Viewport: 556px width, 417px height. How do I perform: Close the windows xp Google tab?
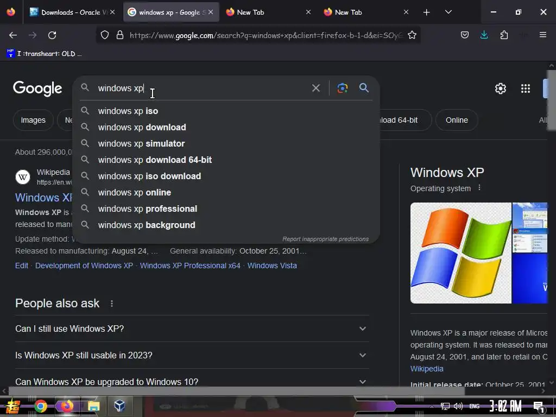(211, 12)
